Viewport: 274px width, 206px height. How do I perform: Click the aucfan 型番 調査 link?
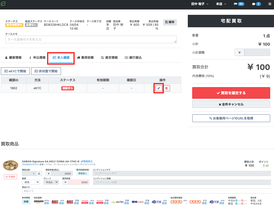click(x=126, y=203)
